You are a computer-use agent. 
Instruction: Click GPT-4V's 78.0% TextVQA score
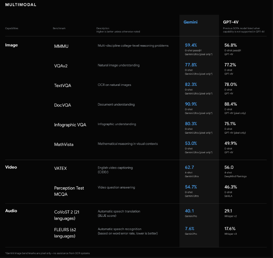[x=231, y=84]
